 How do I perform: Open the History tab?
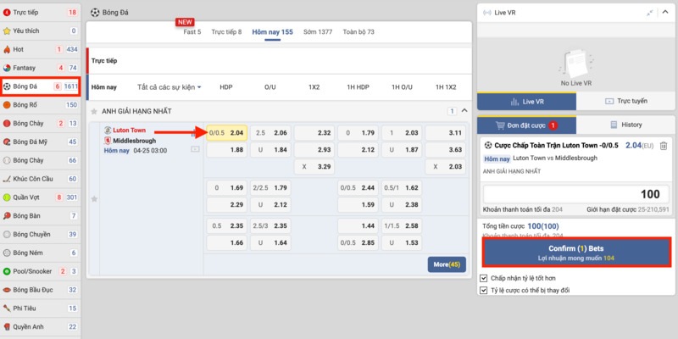click(625, 125)
